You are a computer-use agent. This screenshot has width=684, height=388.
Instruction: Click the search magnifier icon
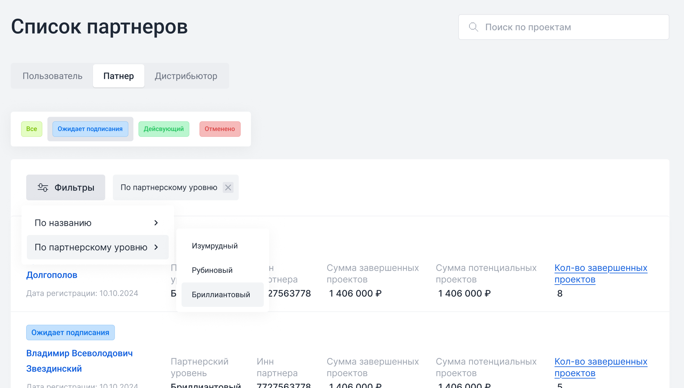(473, 27)
